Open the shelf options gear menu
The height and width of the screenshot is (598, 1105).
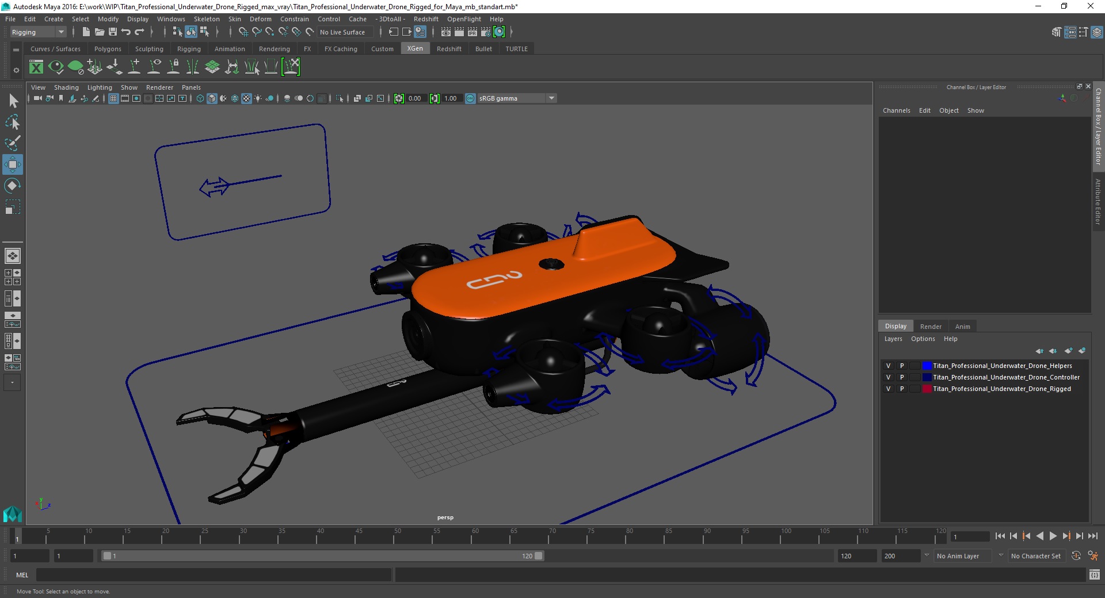tap(16, 70)
